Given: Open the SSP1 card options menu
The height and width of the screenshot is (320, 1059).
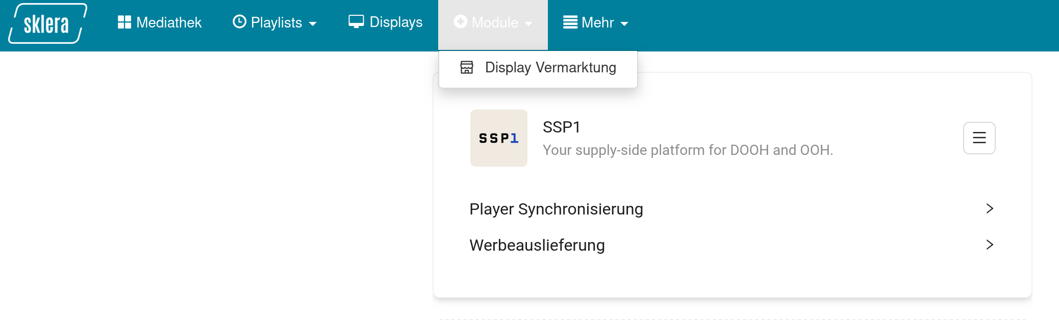Looking at the screenshot, I should click(978, 138).
